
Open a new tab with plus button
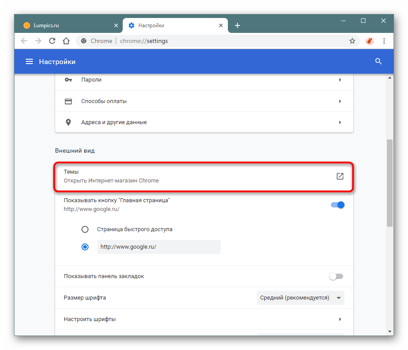pyautogui.click(x=238, y=25)
